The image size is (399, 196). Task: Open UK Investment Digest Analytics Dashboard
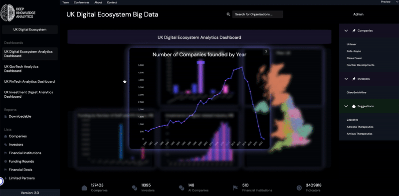pyautogui.click(x=29, y=94)
